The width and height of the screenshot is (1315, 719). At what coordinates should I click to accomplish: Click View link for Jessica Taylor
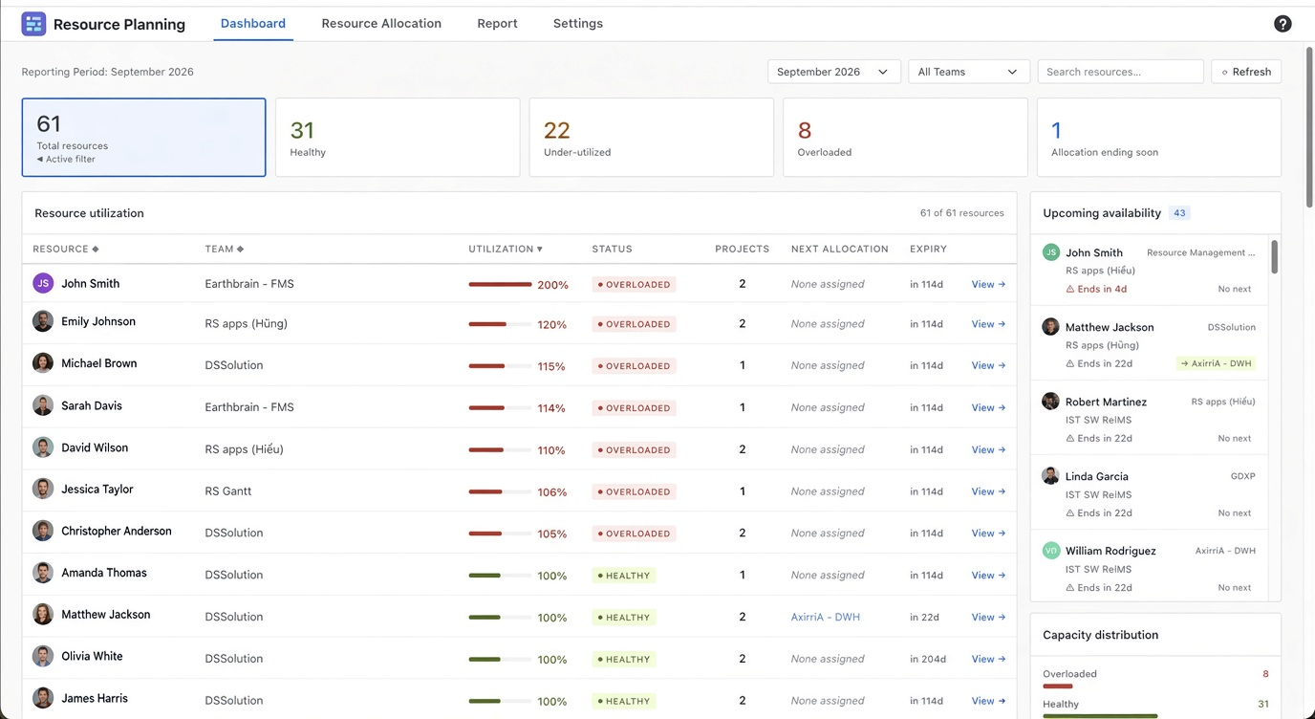point(988,491)
